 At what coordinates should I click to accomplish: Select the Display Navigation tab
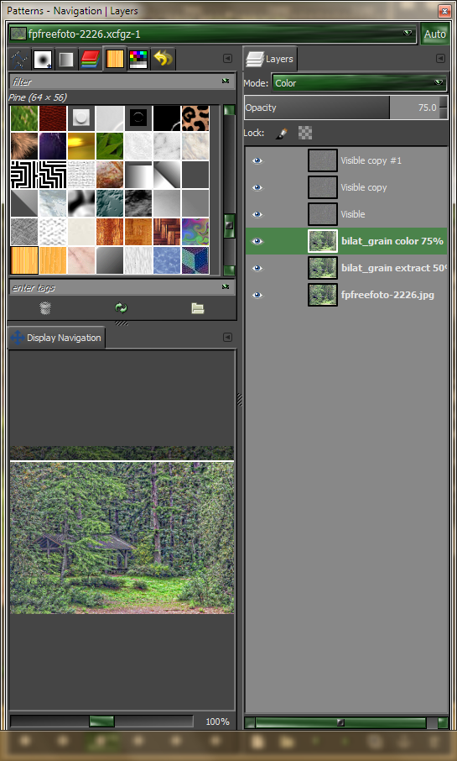[x=57, y=338]
